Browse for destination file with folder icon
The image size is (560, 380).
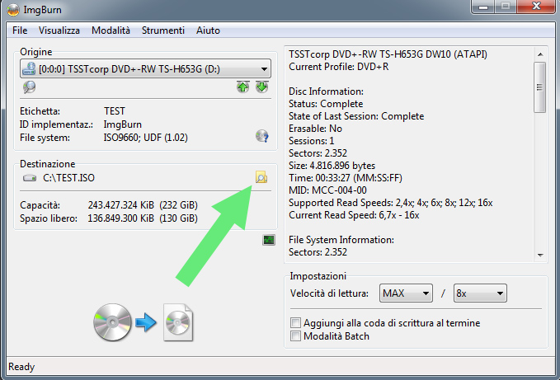261,177
